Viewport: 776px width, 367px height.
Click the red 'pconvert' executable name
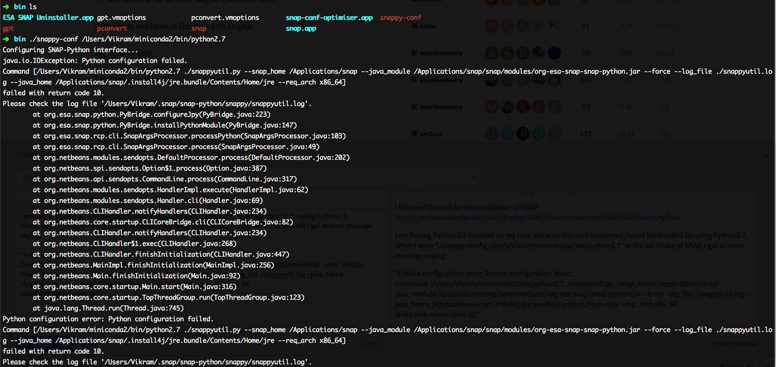[x=112, y=28]
